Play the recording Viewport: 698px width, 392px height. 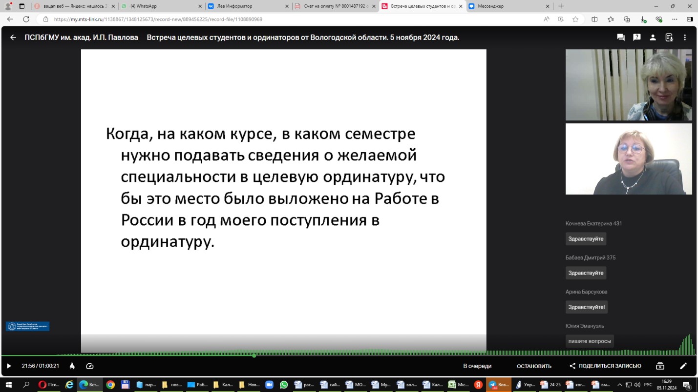[x=9, y=366]
